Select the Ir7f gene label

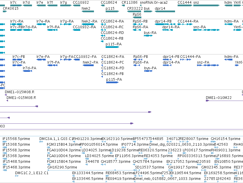pos(50,3)
